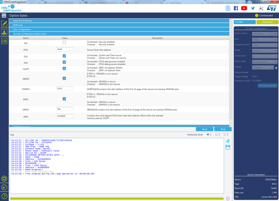Viewport: 279px width, 201px height.
Task: Click the green progress bar
Action: pos(117,198)
